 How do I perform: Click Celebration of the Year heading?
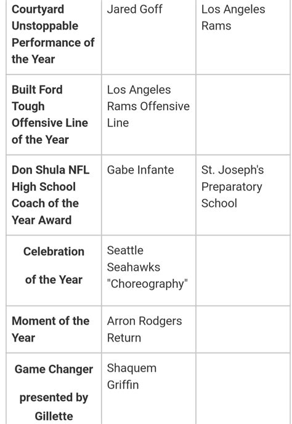pos(54,266)
